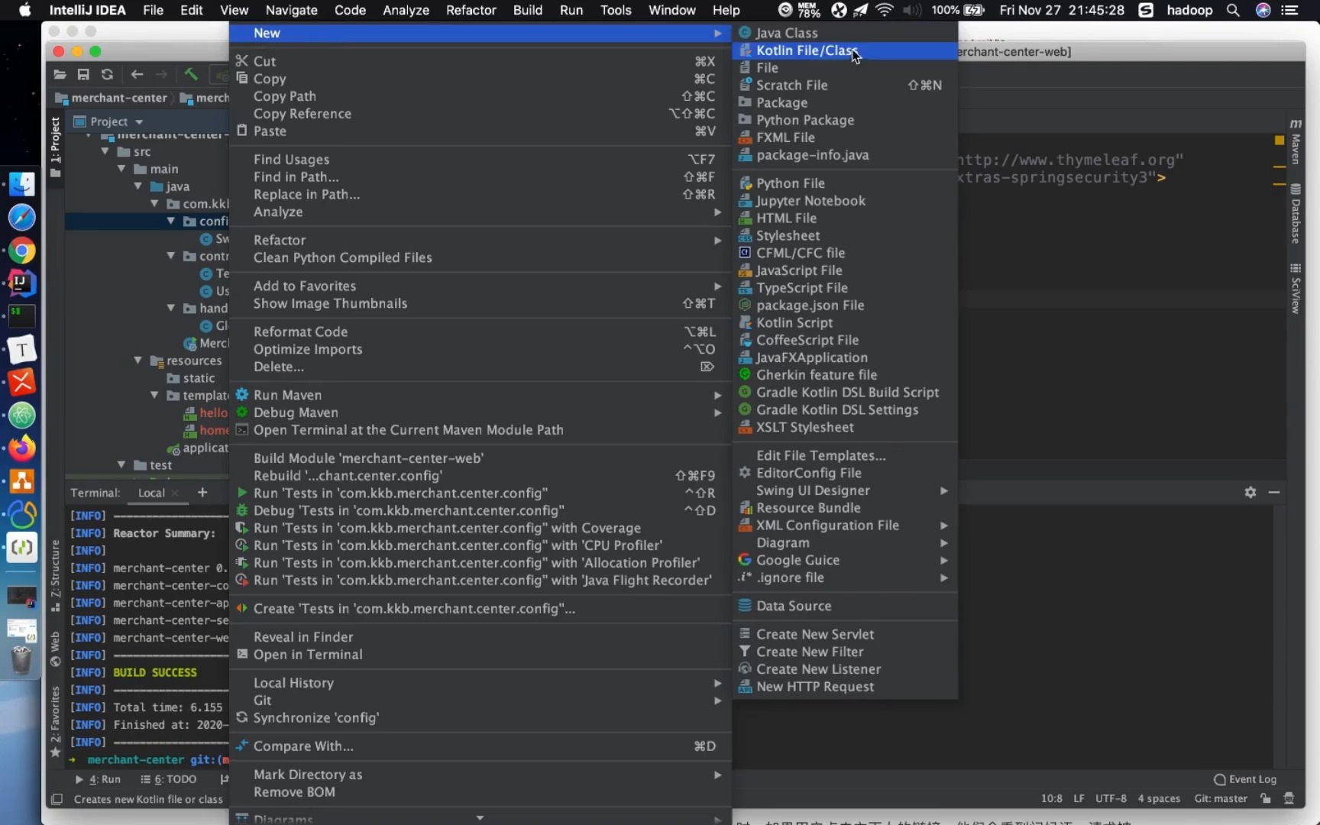The height and width of the screenshot is (825, 1320).
Task: Choose Package from the New submenu
Action: click(845, 102)
